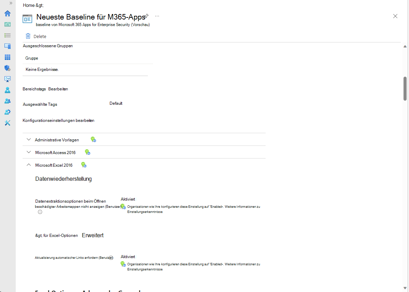
Task: Open the Devices icon in sidebar
Action: click(8, 46)
